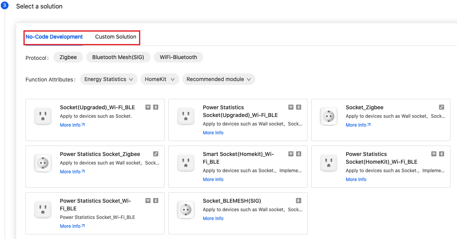This screenshot has width=457, height=239.
Task: Open More Info for Socket_Zigbee
Action: [357, 125]
